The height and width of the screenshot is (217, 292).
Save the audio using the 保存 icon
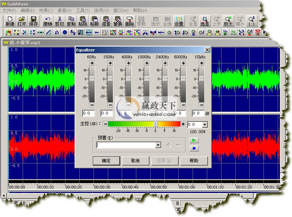click(34, 21)
